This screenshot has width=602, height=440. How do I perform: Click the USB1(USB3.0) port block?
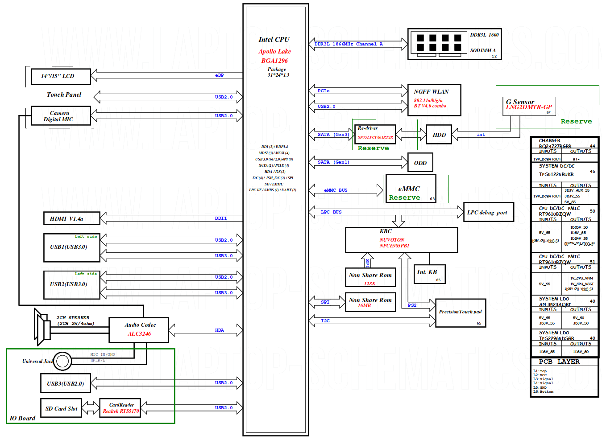(x=72, y=247)
